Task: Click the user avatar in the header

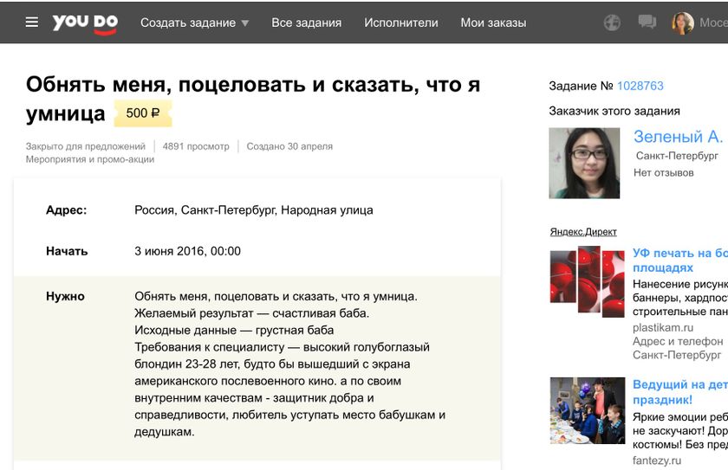Action: point(683,23)
